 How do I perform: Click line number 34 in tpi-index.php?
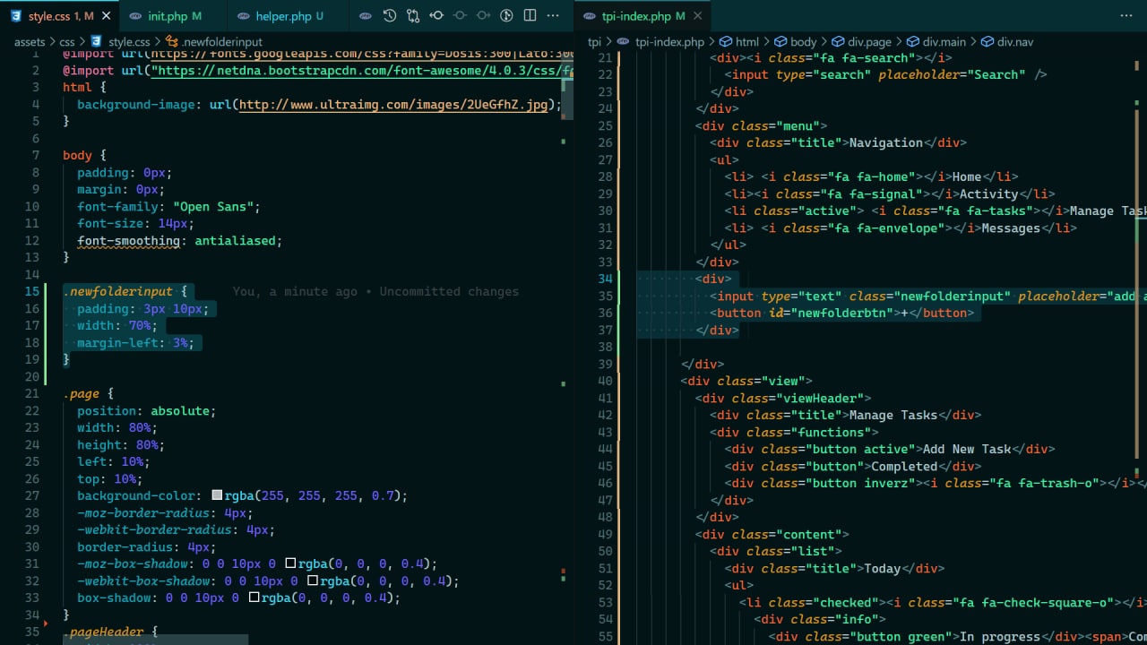tap(605, 279)
